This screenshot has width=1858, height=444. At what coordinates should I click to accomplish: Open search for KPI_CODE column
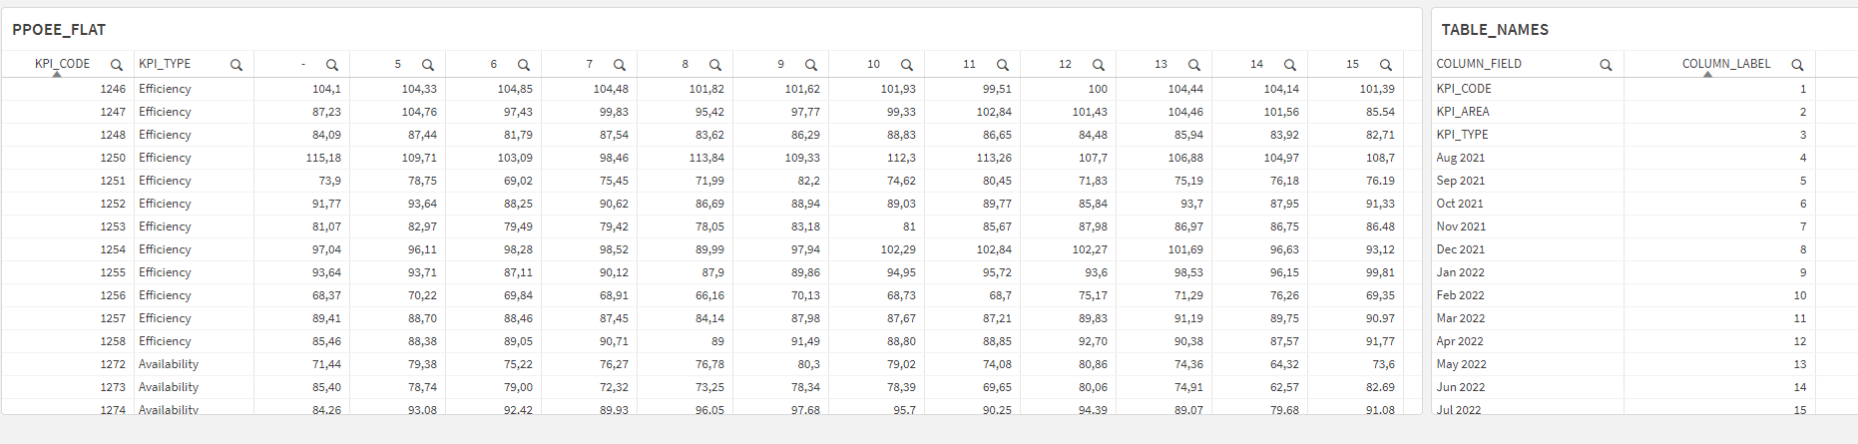point(117,65)
